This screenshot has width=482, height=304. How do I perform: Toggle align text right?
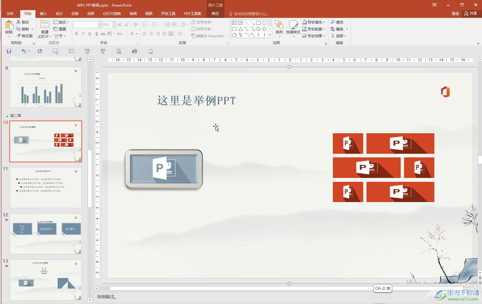coord(157,34)
